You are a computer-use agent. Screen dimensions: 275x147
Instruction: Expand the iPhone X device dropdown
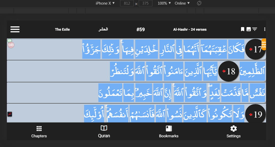click(x=105, y=3)
